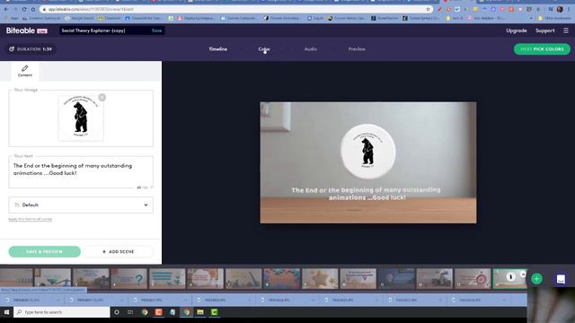Click Apply this font to all scenes
The image size is (575, 323).
(30, 219)
